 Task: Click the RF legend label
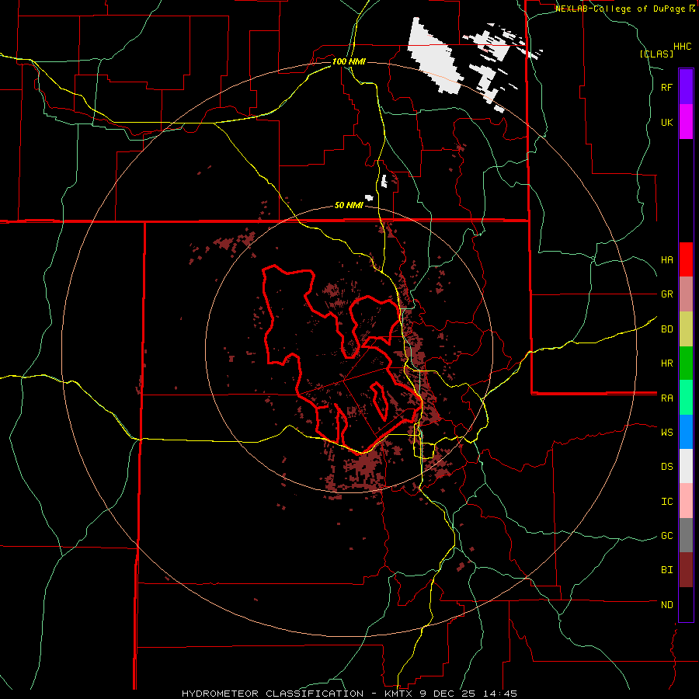point(667,87)
